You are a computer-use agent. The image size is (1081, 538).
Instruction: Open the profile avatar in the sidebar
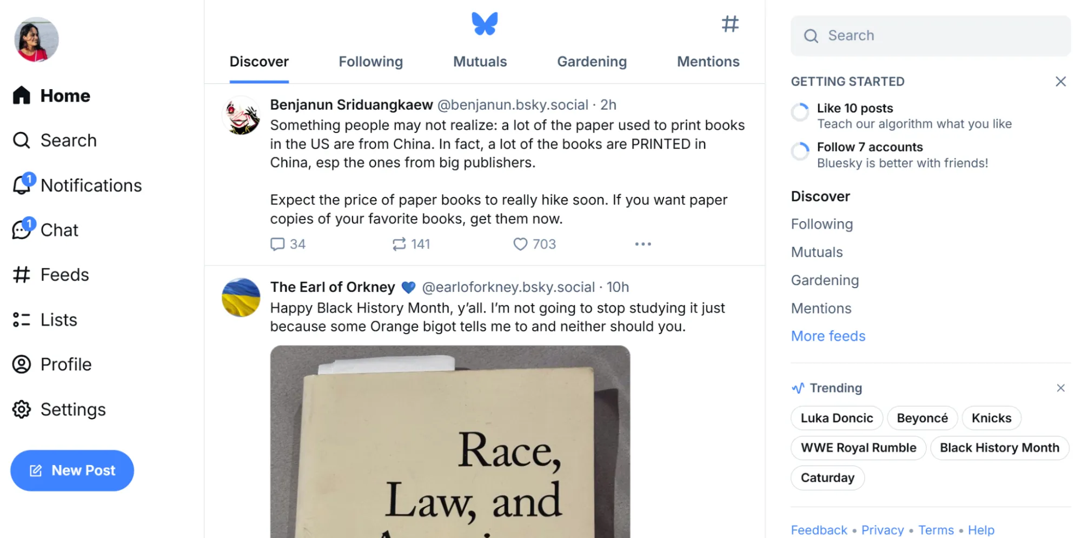36,39
